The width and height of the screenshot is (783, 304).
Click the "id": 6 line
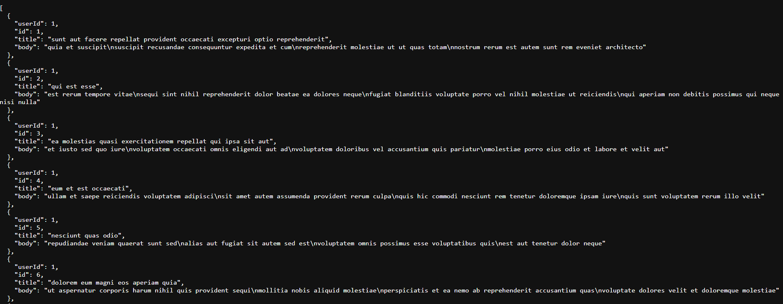29,275
